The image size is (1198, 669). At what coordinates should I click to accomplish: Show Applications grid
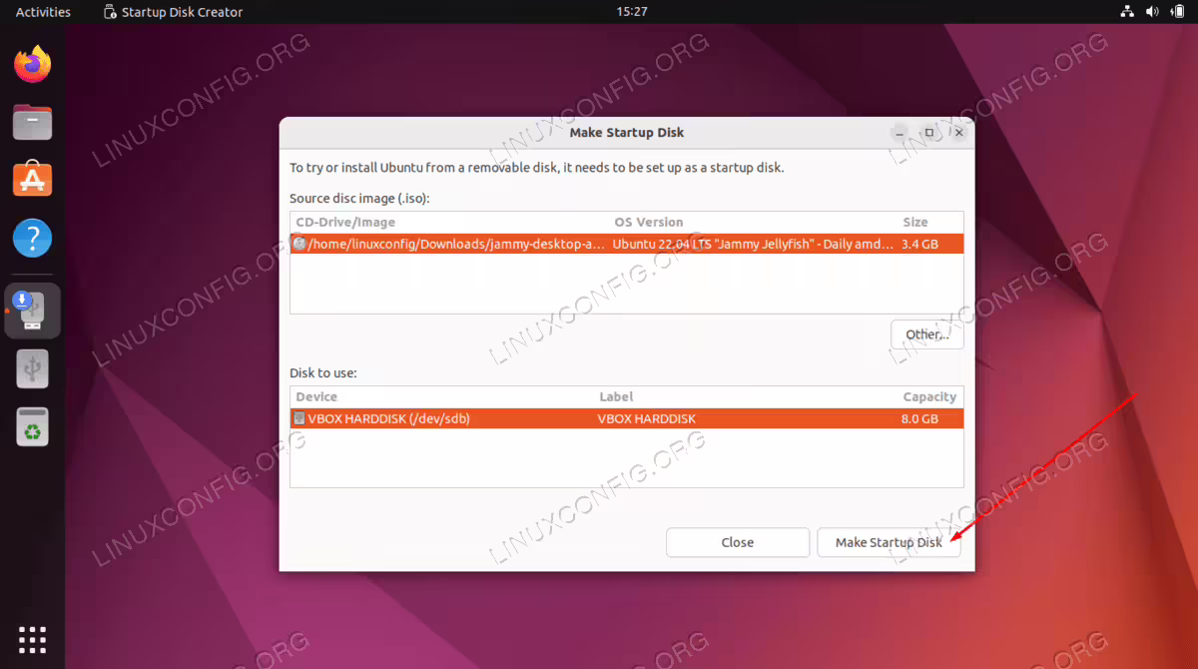[32, 640]
